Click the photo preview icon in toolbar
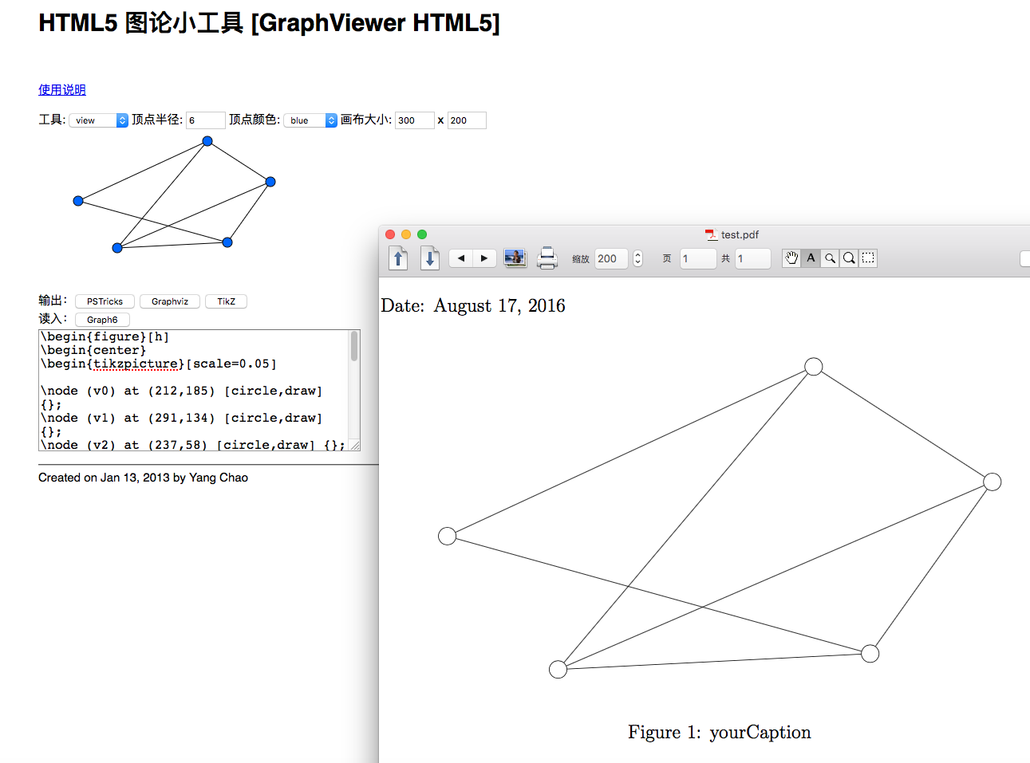The width and height of the screenshot is (1030, 763). point(515,258)
